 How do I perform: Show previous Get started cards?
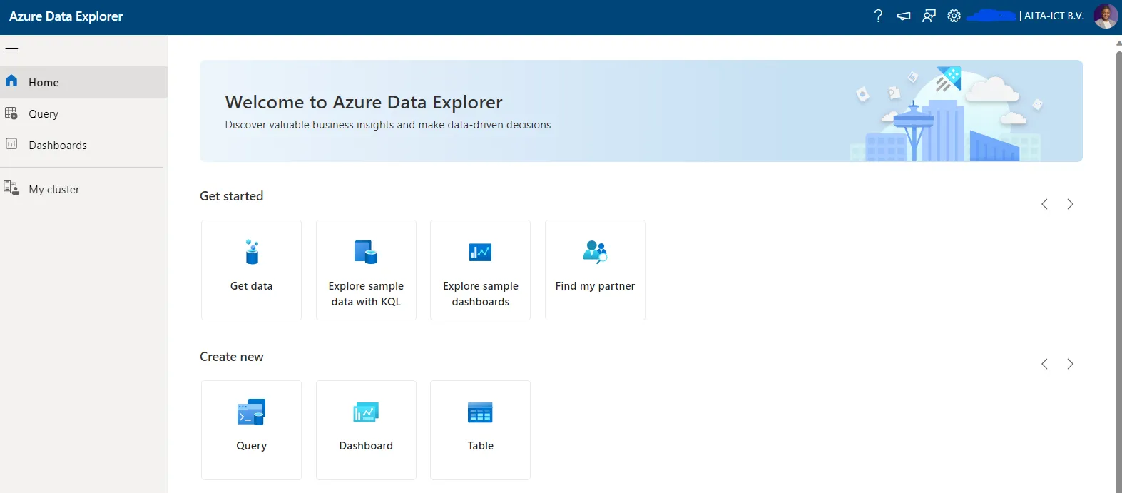1044,204
